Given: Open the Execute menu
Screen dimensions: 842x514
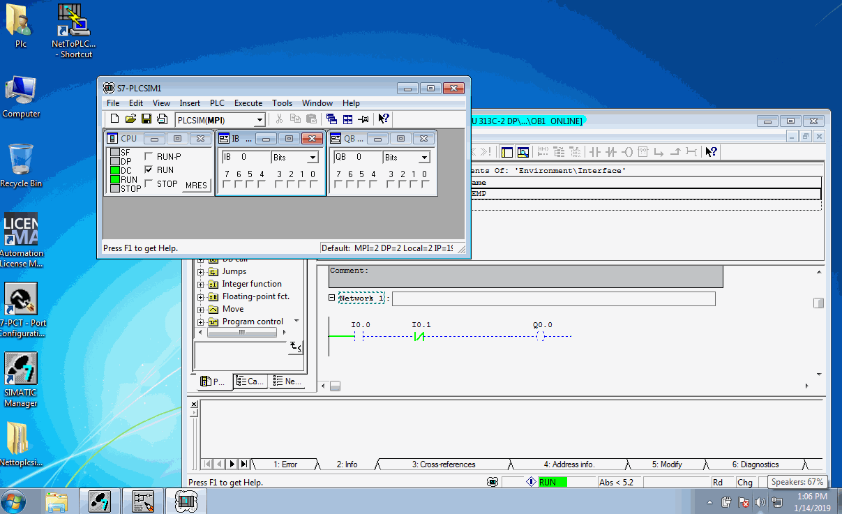Looking at the screenshot, I should point(248,103).
